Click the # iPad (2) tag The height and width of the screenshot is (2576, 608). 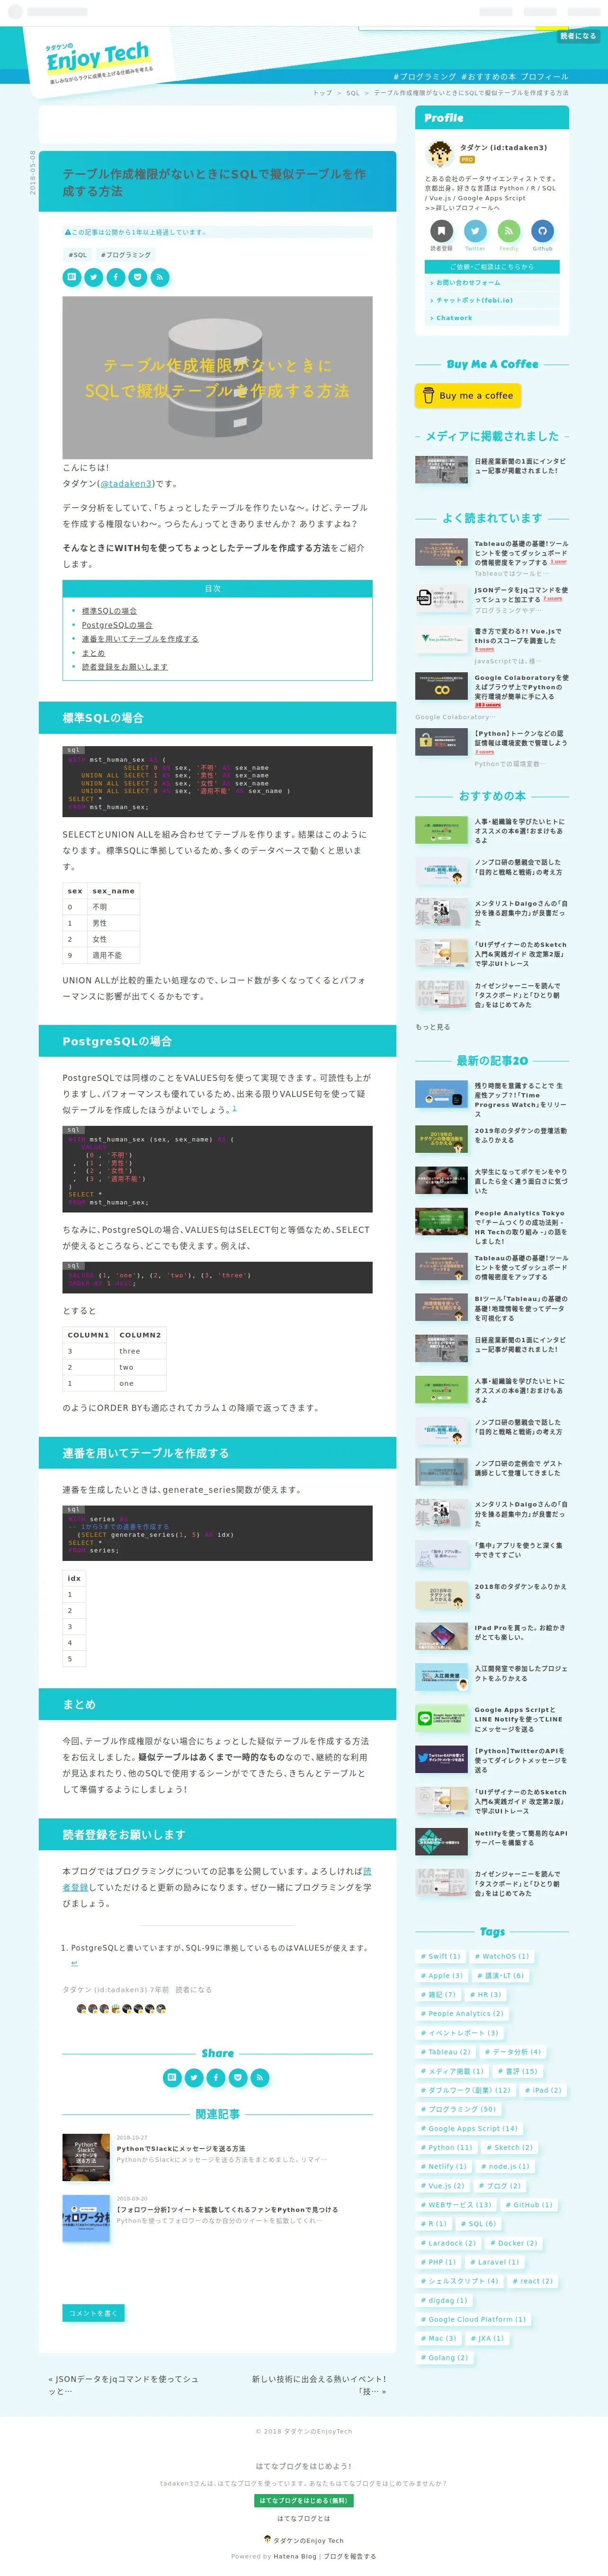[x=543, y=2090]
